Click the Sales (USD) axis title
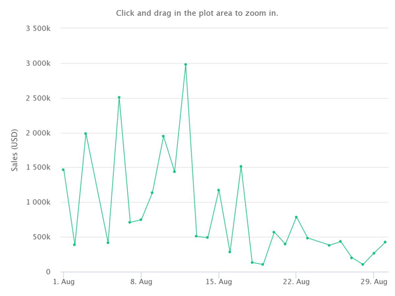 tap(15, 150)
